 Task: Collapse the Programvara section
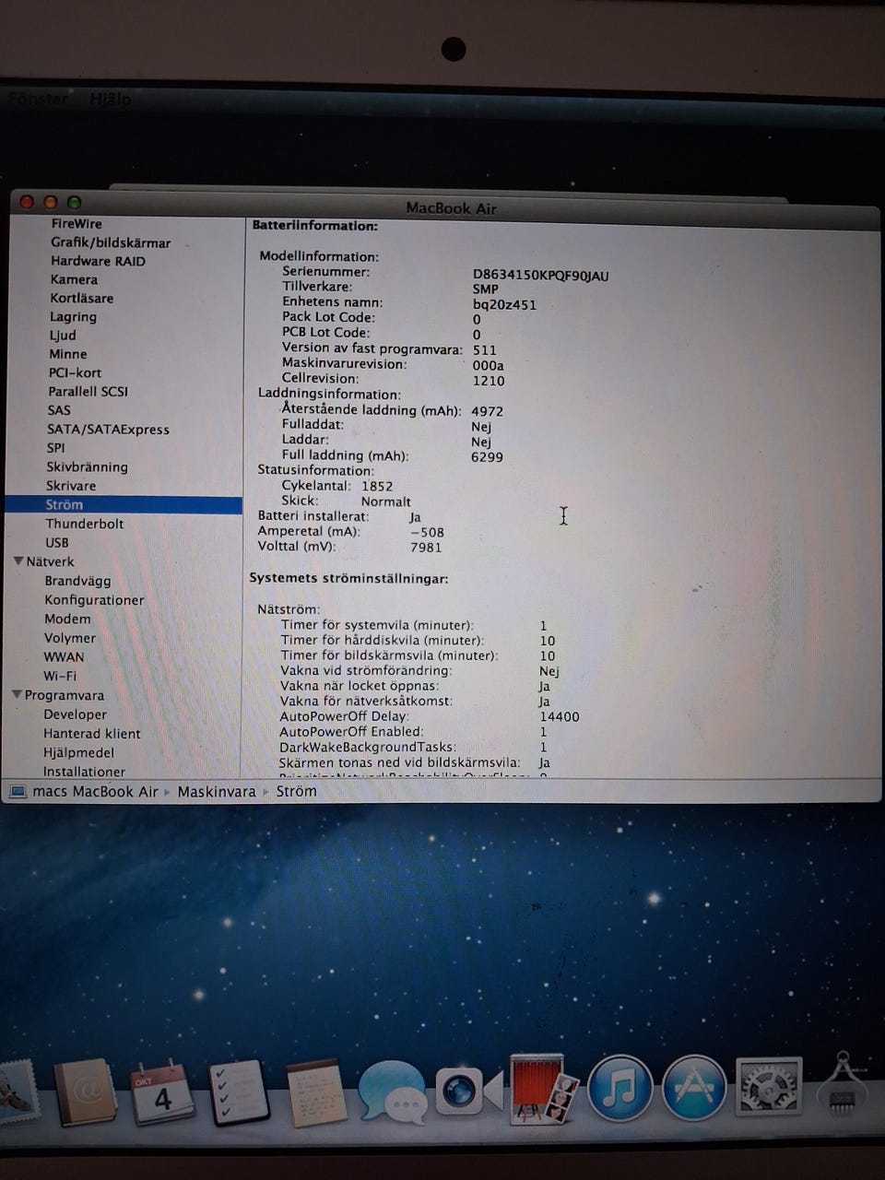pyautogui.click(x=17, y=694)
